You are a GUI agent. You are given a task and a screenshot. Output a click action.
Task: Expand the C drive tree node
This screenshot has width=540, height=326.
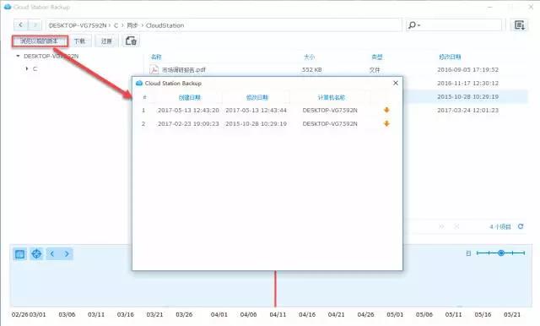coord(27,68)
